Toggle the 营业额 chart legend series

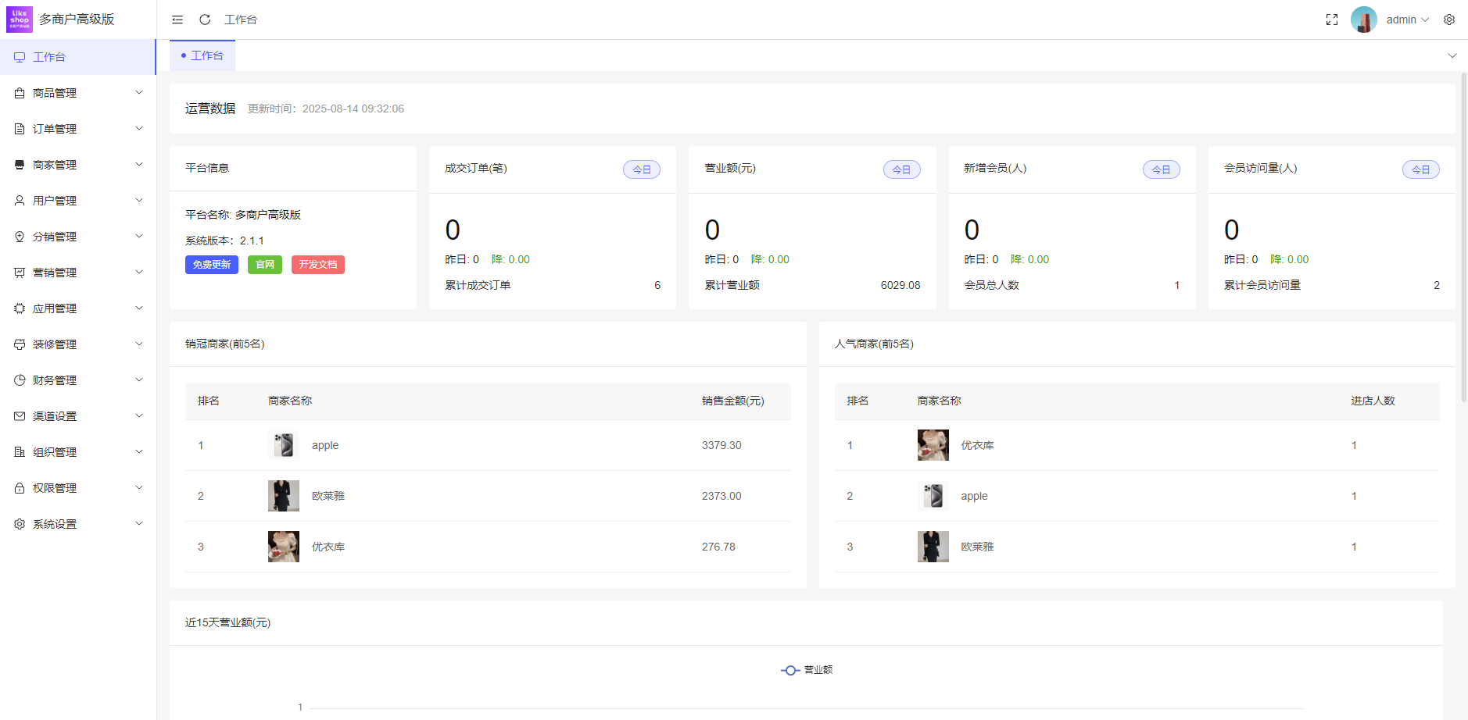[x=807, y=670]
